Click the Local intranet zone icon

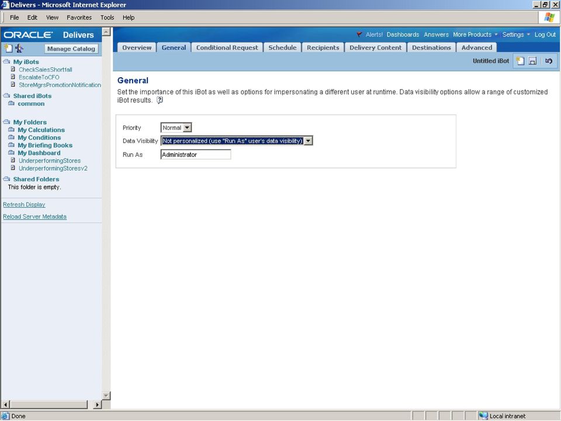point(483,416)
